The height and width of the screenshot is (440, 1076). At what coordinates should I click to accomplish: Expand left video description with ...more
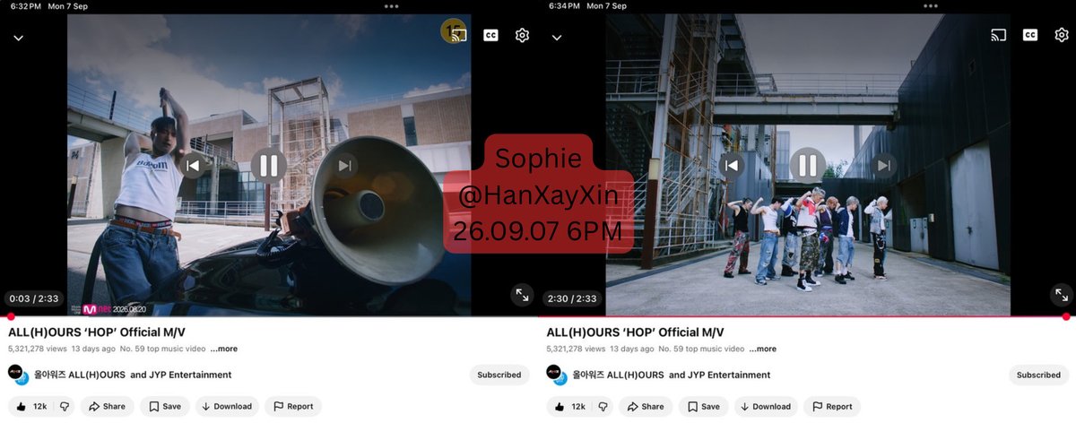coord(224,349)
